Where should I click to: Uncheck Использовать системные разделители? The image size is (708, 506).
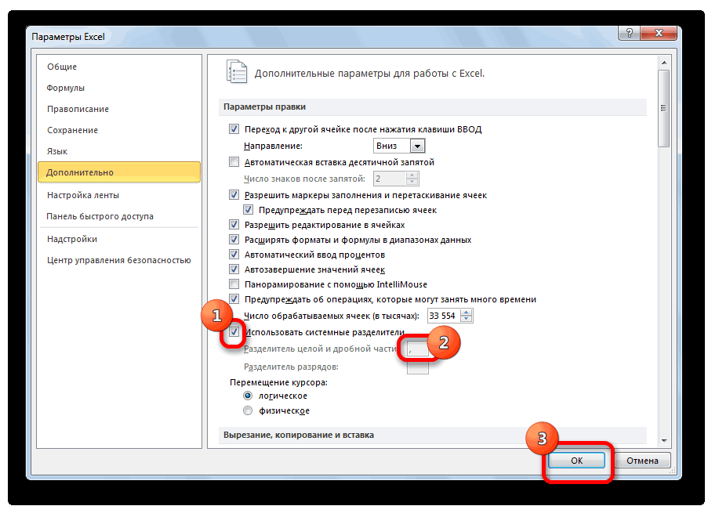(234, 332)
